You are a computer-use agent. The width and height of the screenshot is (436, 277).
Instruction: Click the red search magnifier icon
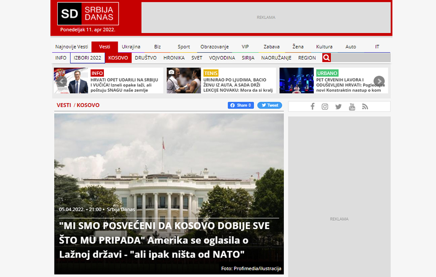pyautogui.click(x=327, y=57)
